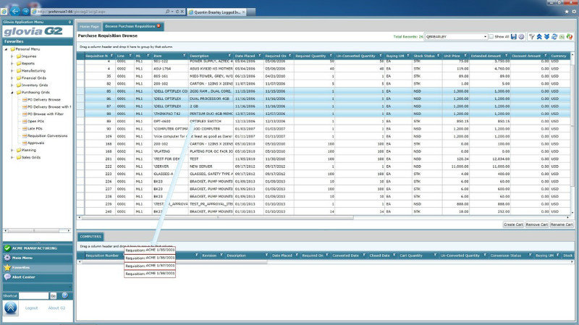Expand the Sales Grids folder
579x325 pixels.
[x=12, y=156]
